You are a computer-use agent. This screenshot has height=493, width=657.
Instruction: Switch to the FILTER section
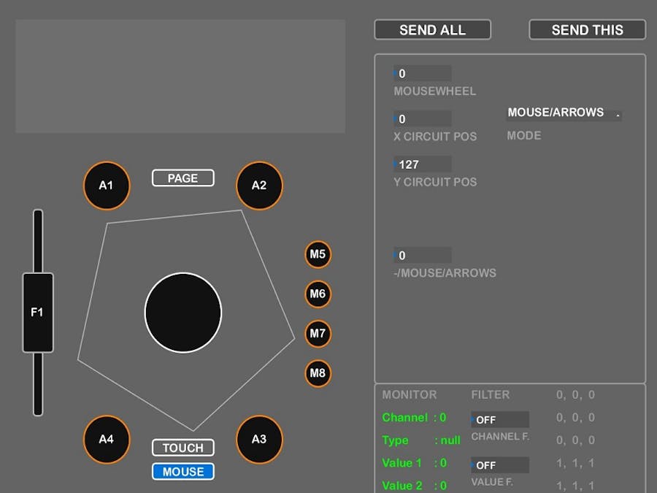(490, 394)
